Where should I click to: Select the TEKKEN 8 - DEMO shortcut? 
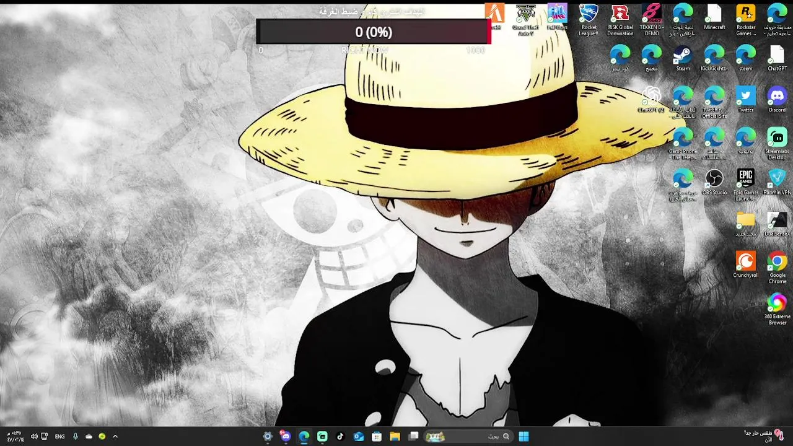point(652,19)
